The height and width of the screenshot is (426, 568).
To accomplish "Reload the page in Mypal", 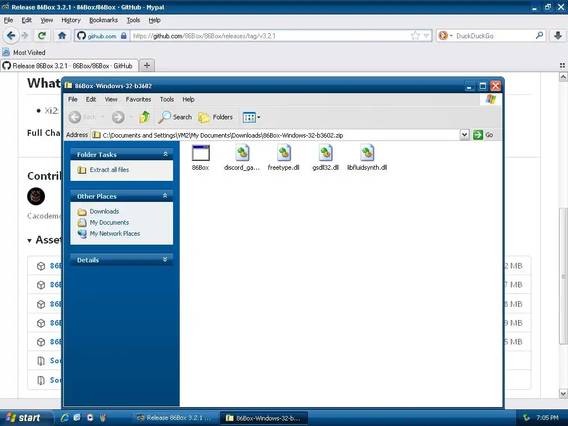I will point(42,35).
